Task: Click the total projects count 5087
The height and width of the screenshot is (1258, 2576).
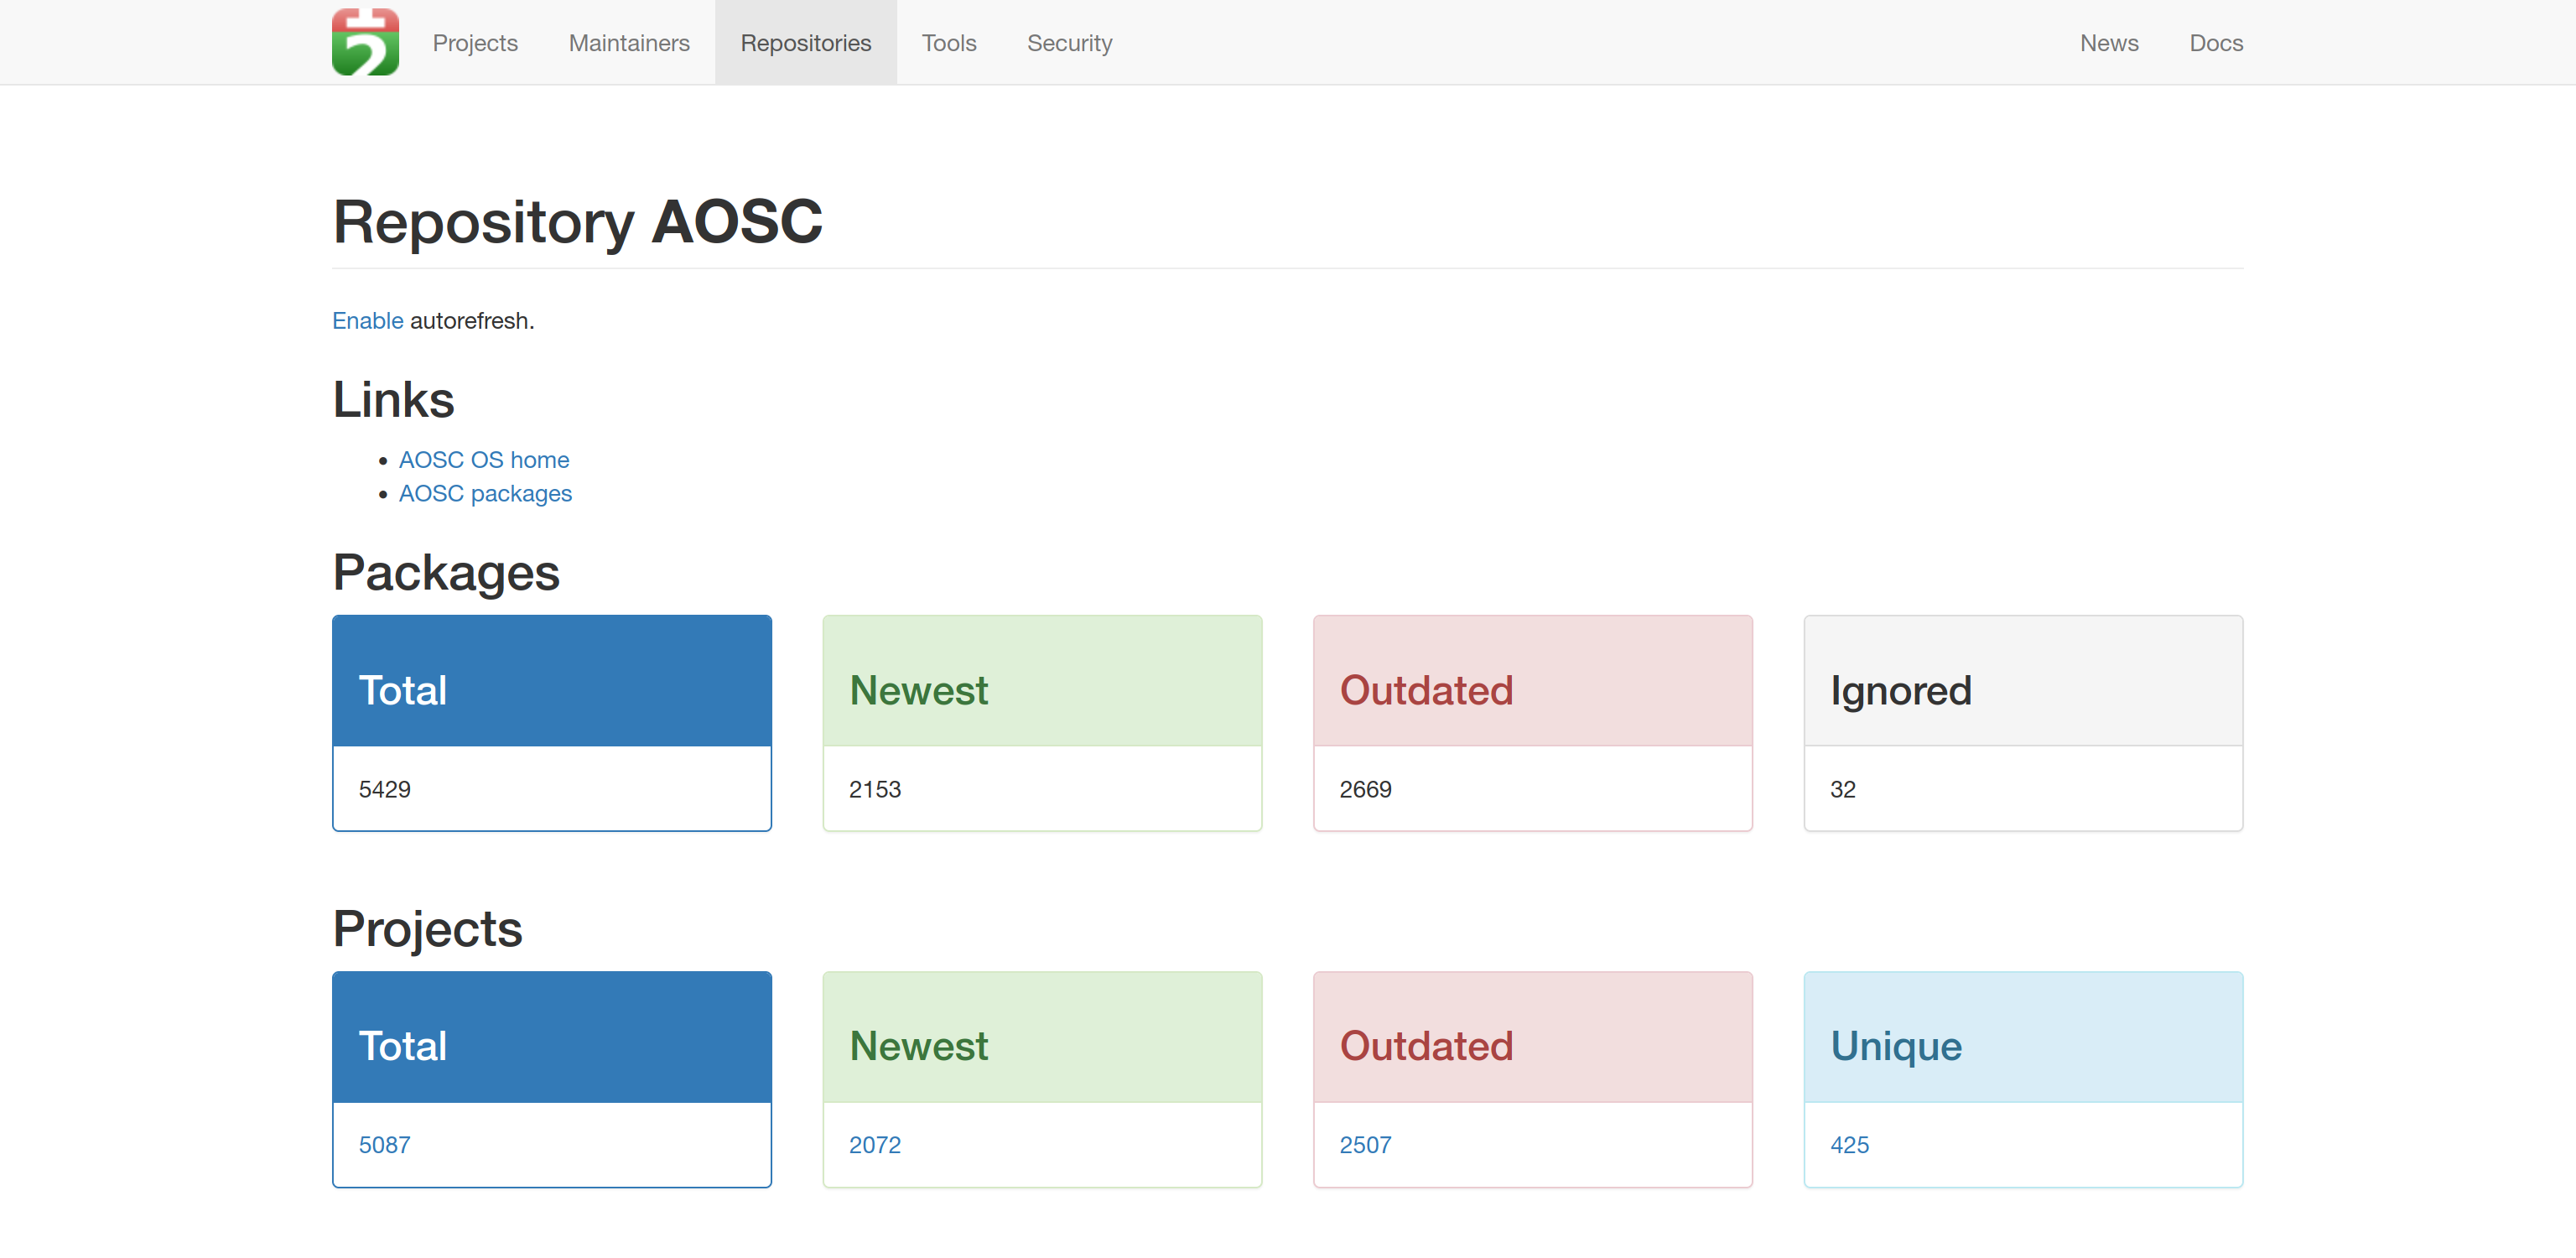Action: click(384, 1144)
